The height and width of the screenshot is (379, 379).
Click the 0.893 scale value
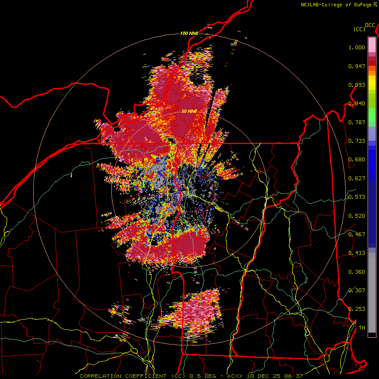(x=357, y=85)
